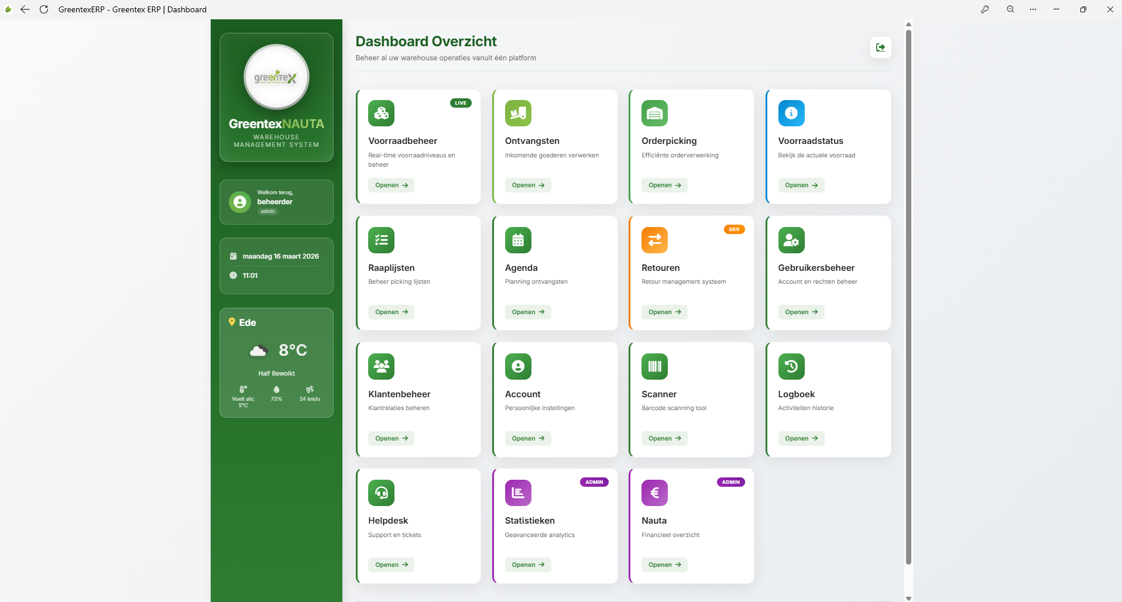This screenshot has width=1122, height=602.
Task: Open Account via its Openen button
Action: (528, 438)
